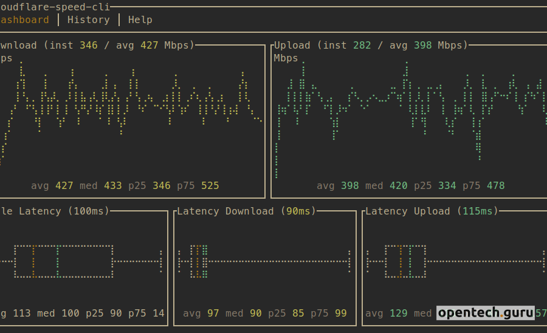547x333 pixels.
Task: Select the Latency Download (90ms) panel title
Action: [246, 211]
